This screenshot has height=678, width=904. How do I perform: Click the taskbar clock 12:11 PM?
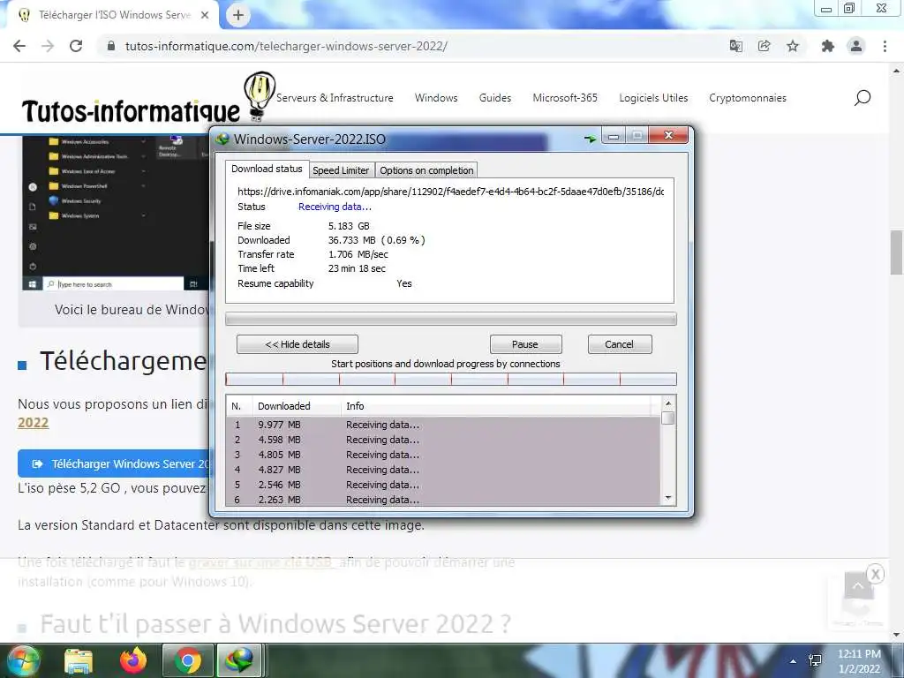(859, 654)
